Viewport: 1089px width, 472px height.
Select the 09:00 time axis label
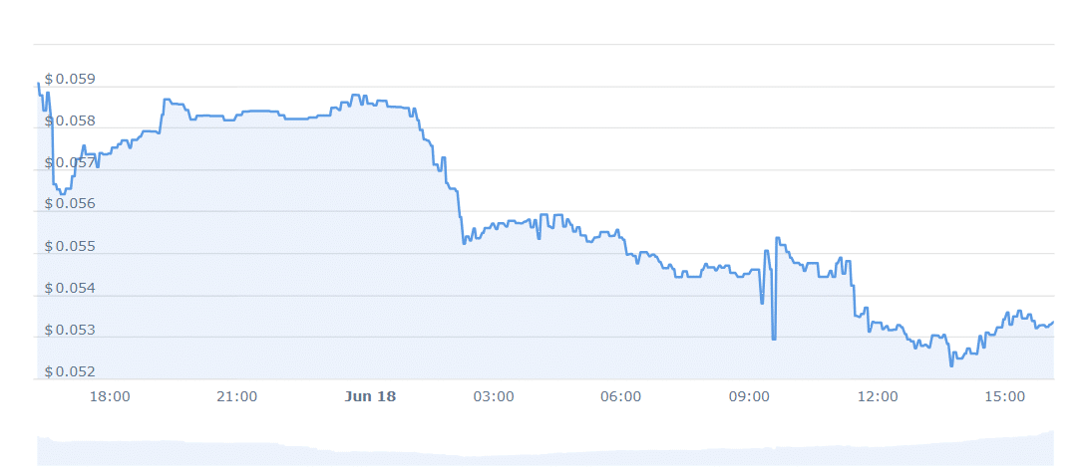[x=749, y=396]
